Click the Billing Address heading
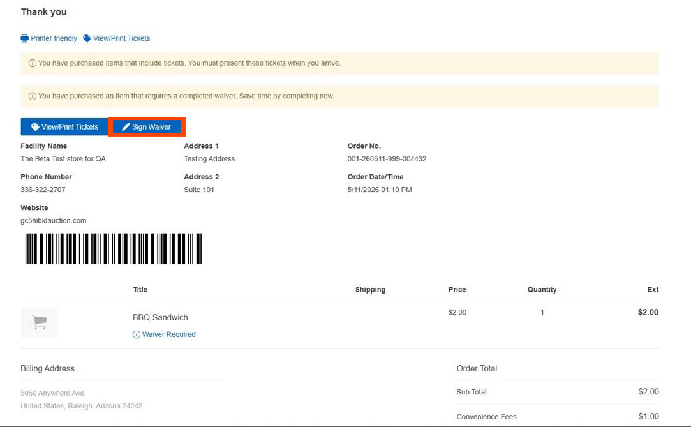691x427 pixels. 48,368
